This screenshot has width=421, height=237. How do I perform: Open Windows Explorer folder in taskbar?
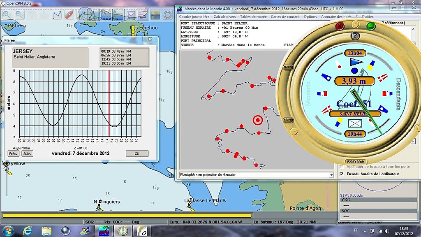pyautogui.click(x=46, y=231)
